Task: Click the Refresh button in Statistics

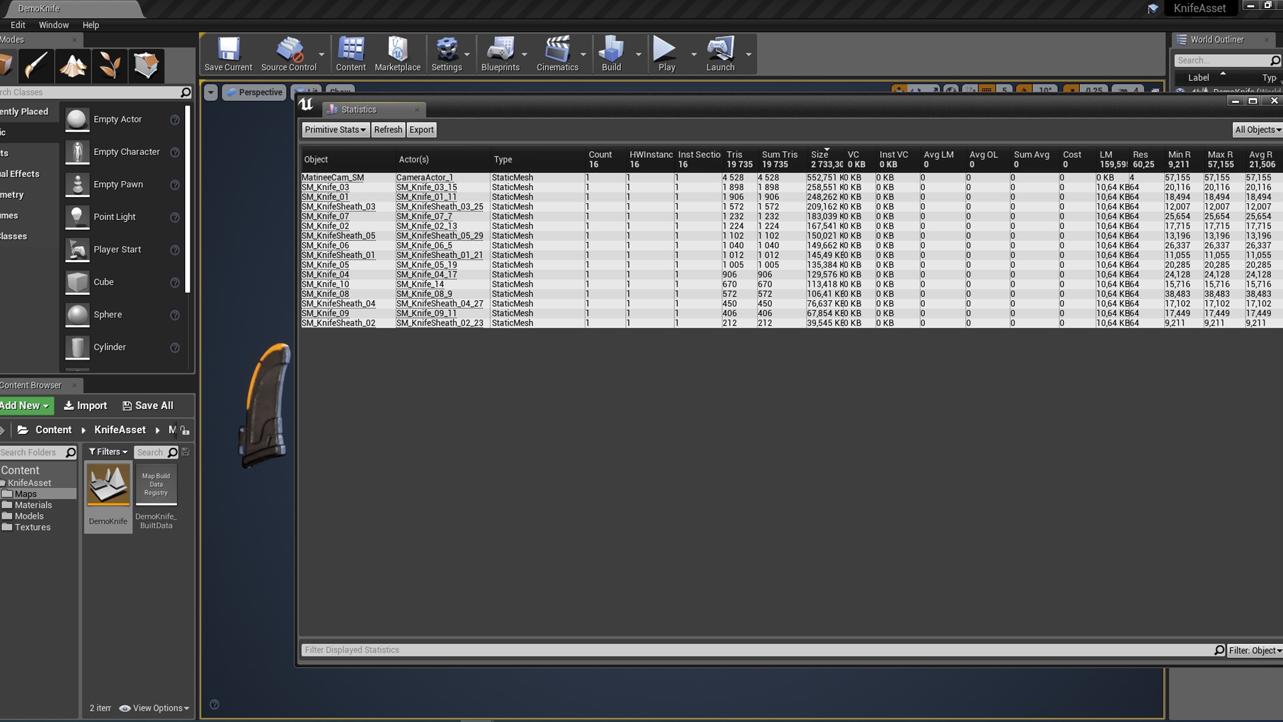Action: [x=388, y=130]
